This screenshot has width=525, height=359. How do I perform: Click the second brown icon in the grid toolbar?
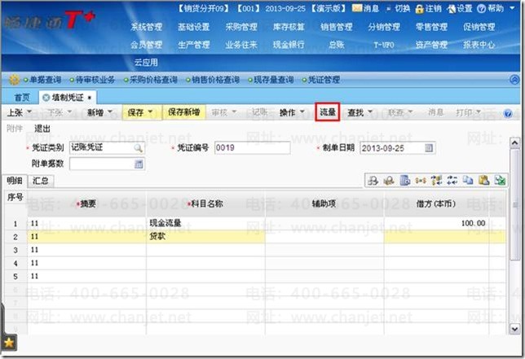point(389,181)
